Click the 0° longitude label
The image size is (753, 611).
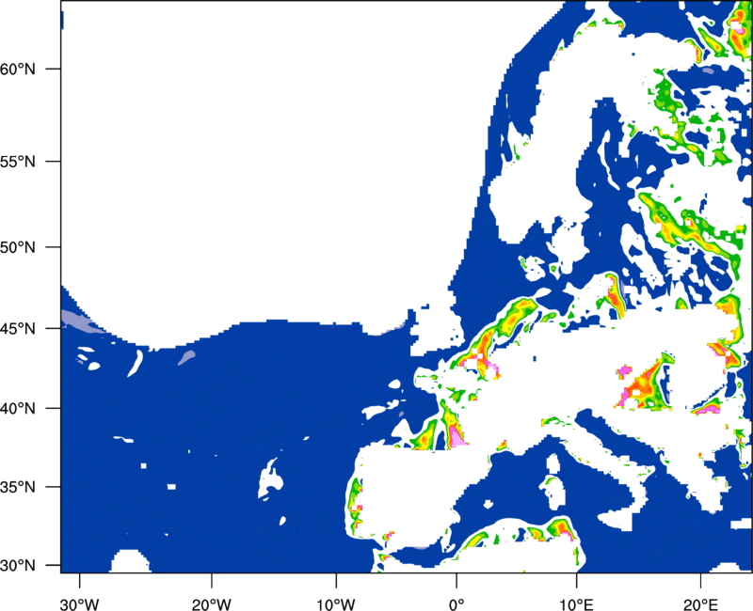pyautogui.click(x=457, y=604)
